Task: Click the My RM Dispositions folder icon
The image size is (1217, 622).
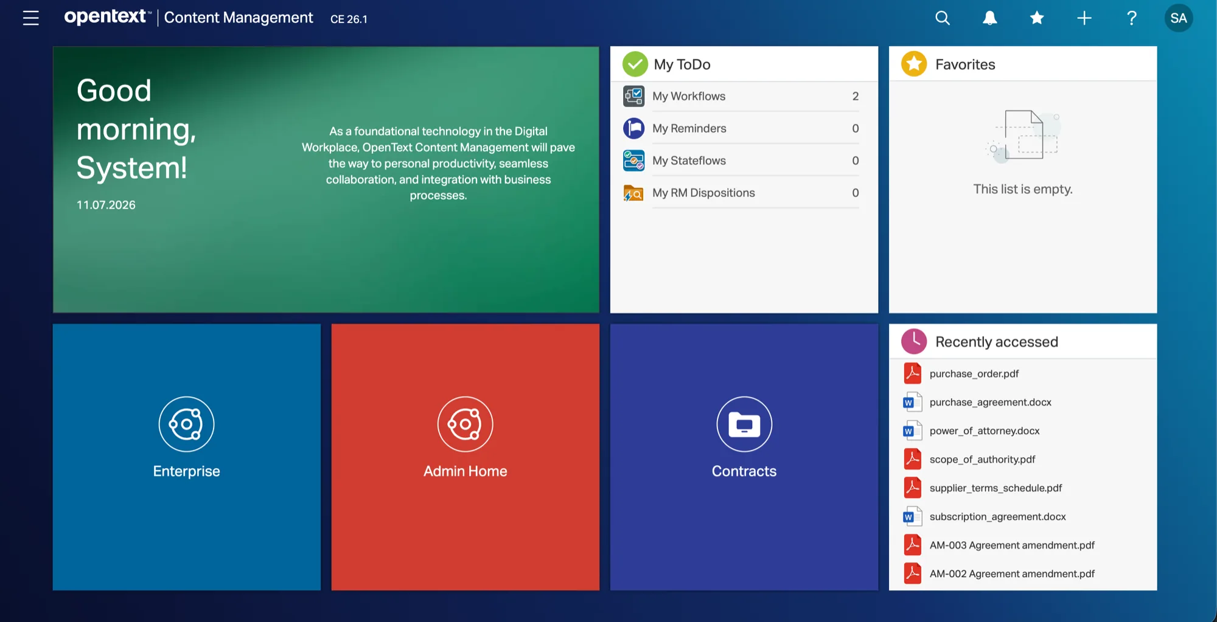Action: tap(633, 193)
